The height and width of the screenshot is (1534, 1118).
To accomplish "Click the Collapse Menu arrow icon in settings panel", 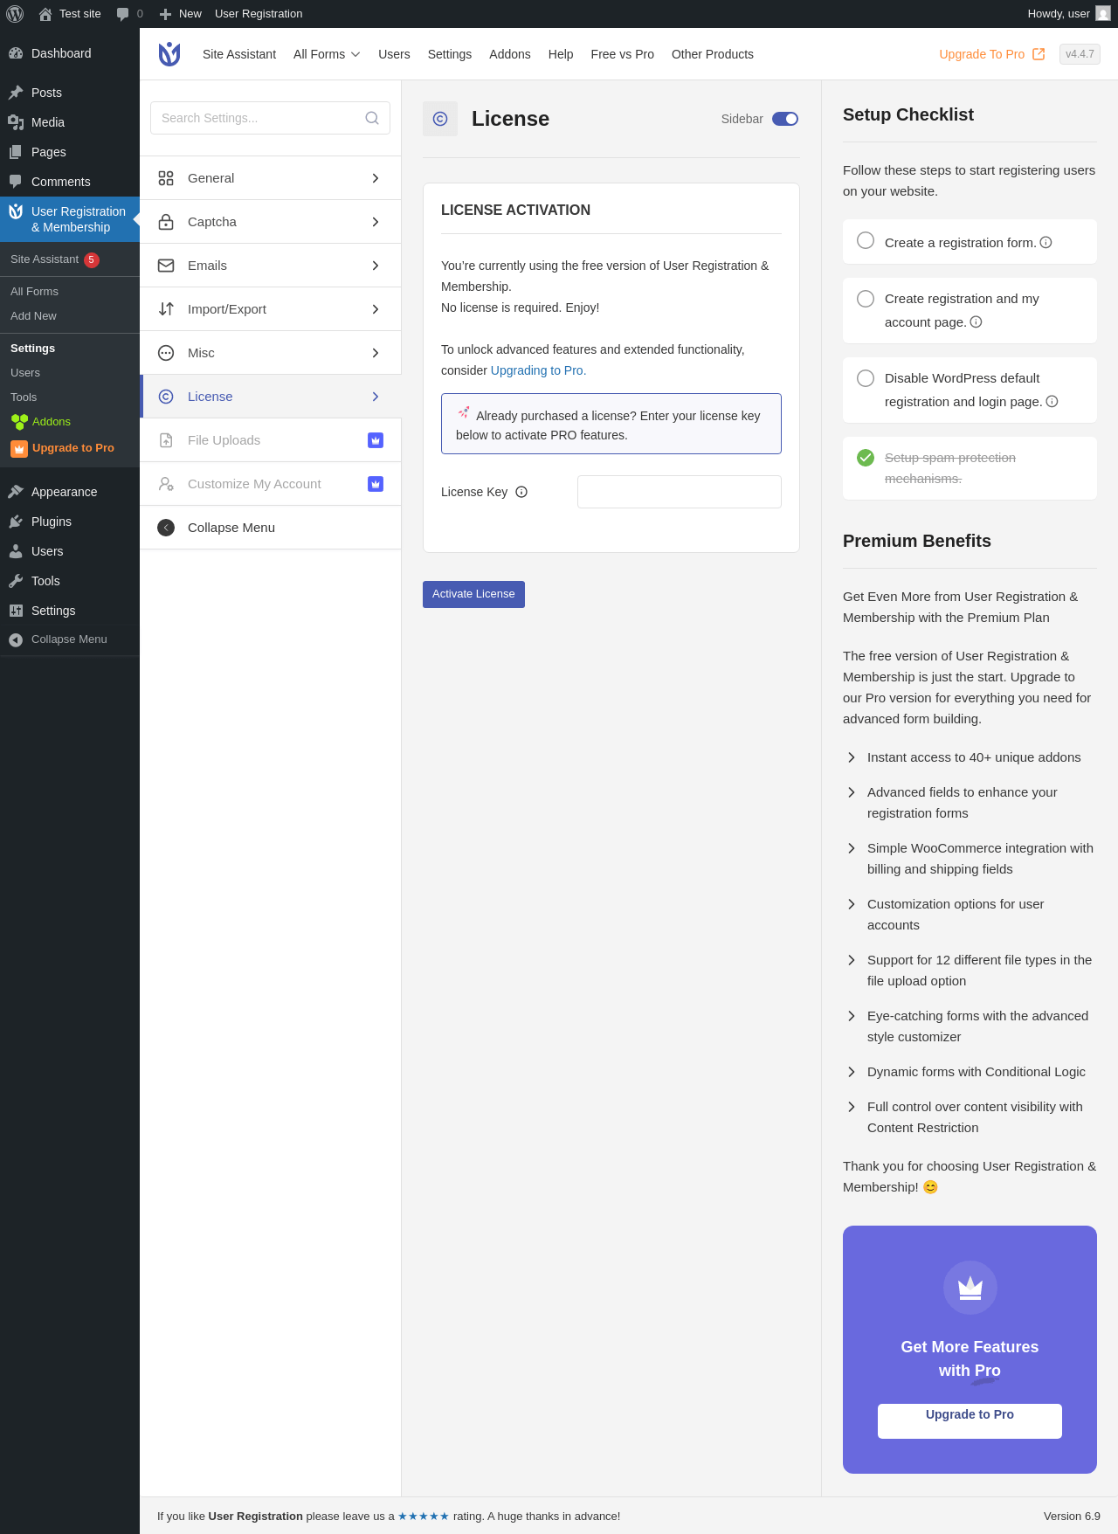I will [166, 528].
